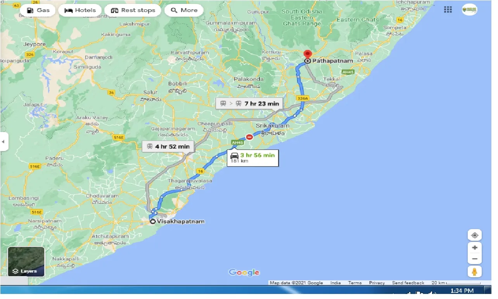Click the Google logo on map
Image resolution: width=498 pixels, height=299 pixels.
coord(244,272)
